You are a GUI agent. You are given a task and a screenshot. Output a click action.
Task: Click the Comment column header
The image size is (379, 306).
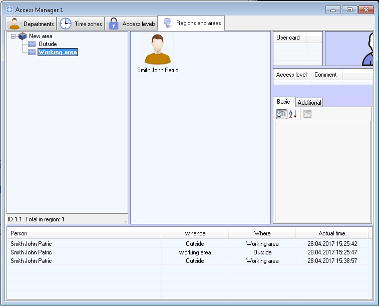pyautogui.click(x=326, y=75)
